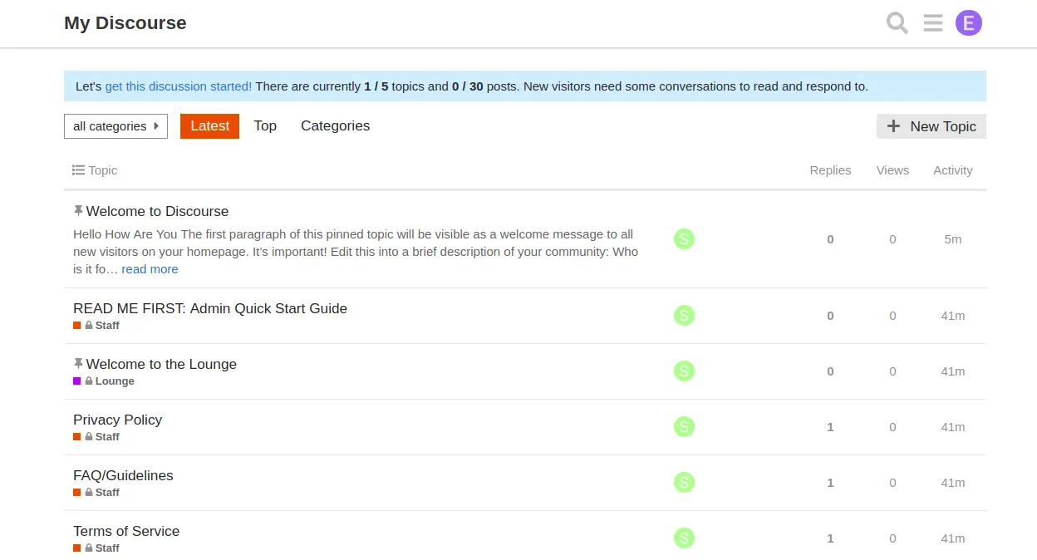
Task: Click 'read more' in the welcome excerpt
Action: pos(150,269)
